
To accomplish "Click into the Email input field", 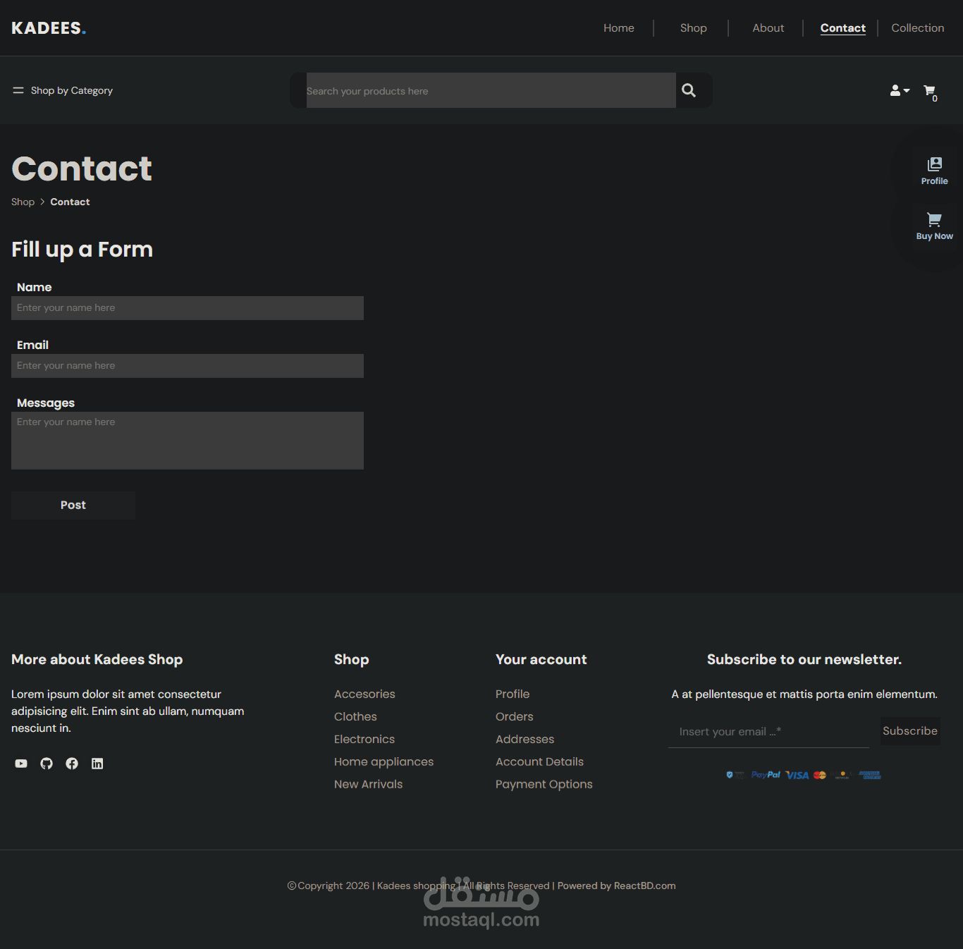I will pyautogui.click(x=188, y=366).
